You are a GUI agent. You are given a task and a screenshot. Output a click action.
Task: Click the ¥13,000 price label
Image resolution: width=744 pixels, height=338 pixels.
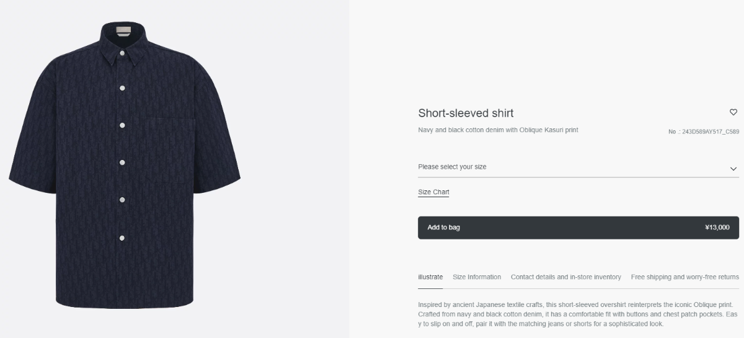[x=717, y=228]
